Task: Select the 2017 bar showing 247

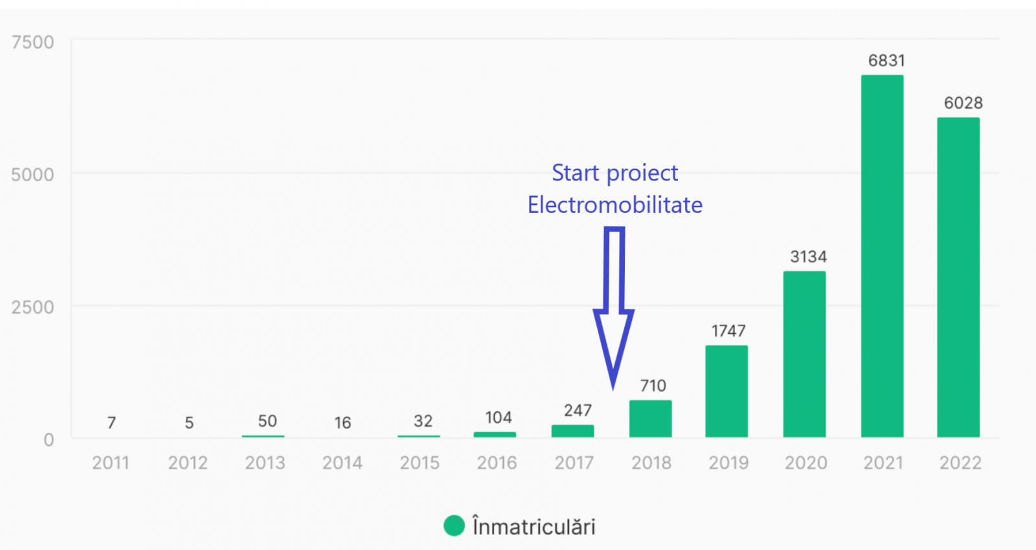Action: coord(572,431)
